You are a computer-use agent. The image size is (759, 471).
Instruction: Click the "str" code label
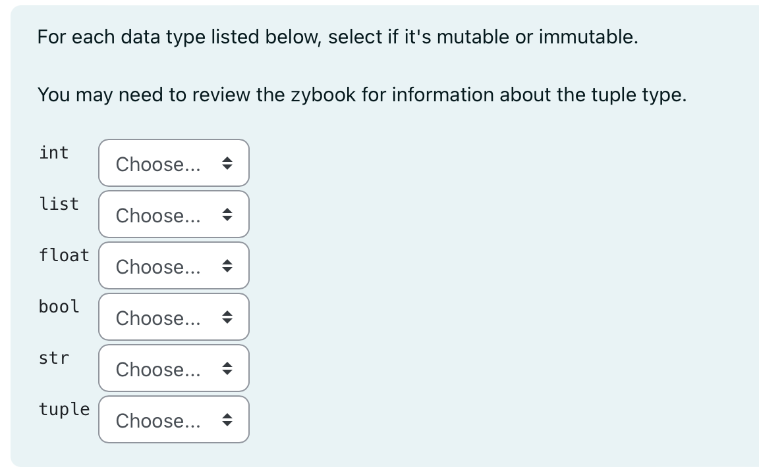point(54,358)
